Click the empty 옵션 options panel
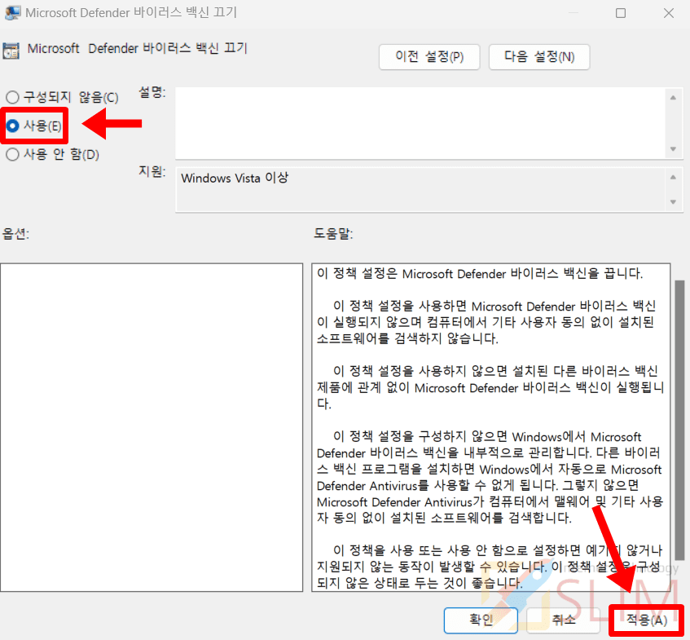The width and height of the screenshot is (690, 640). 152,427
